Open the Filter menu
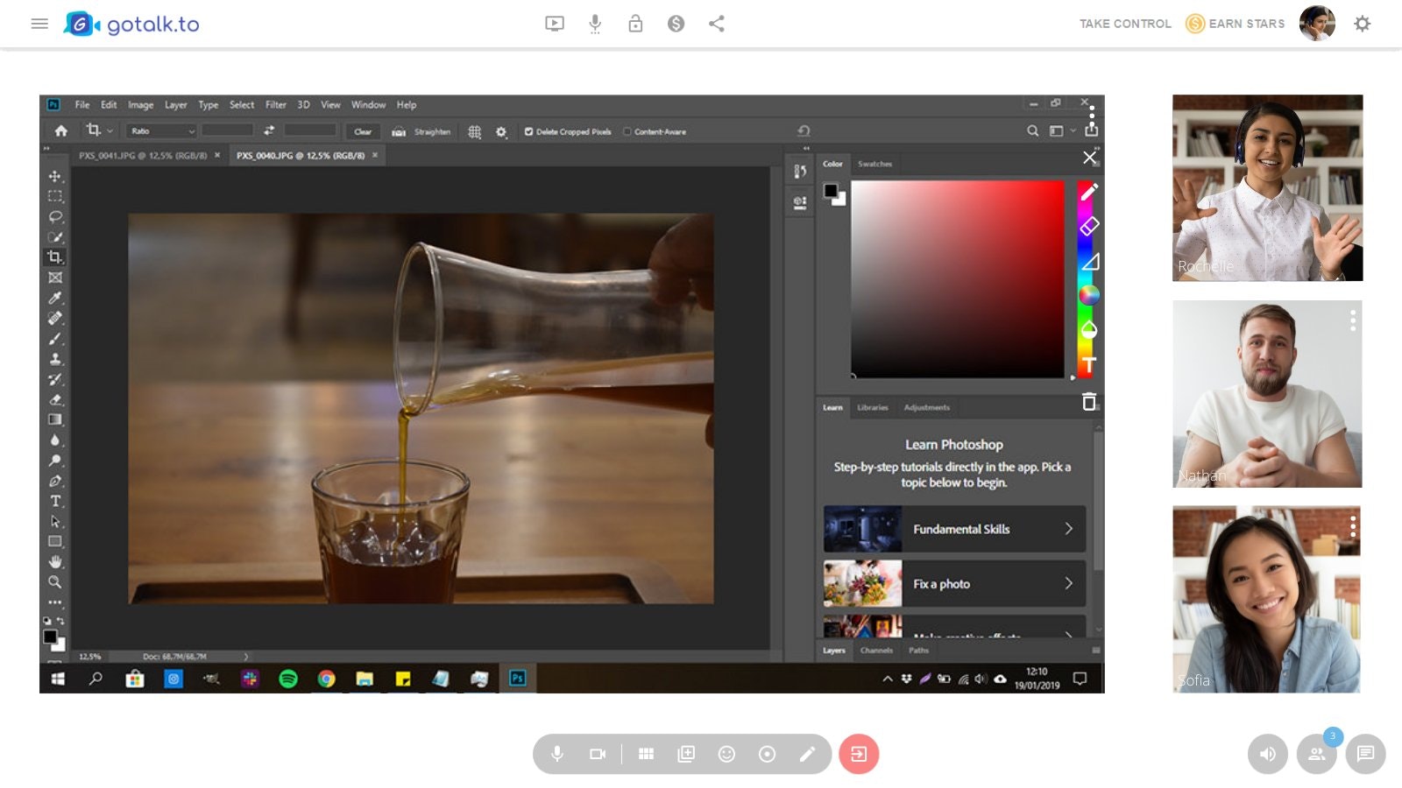The width and height of the screenshot is (1402, 788). [276, 104]
